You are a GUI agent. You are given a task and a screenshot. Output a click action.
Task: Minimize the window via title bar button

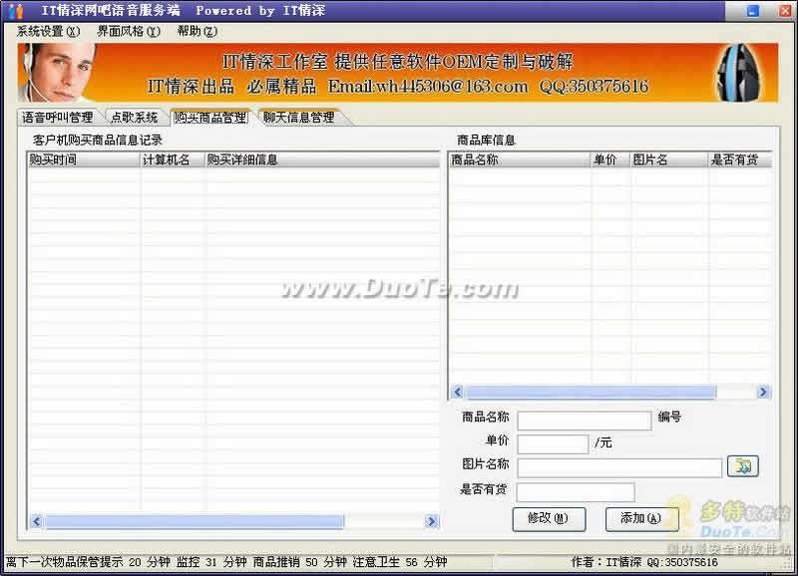coord(753,11)
